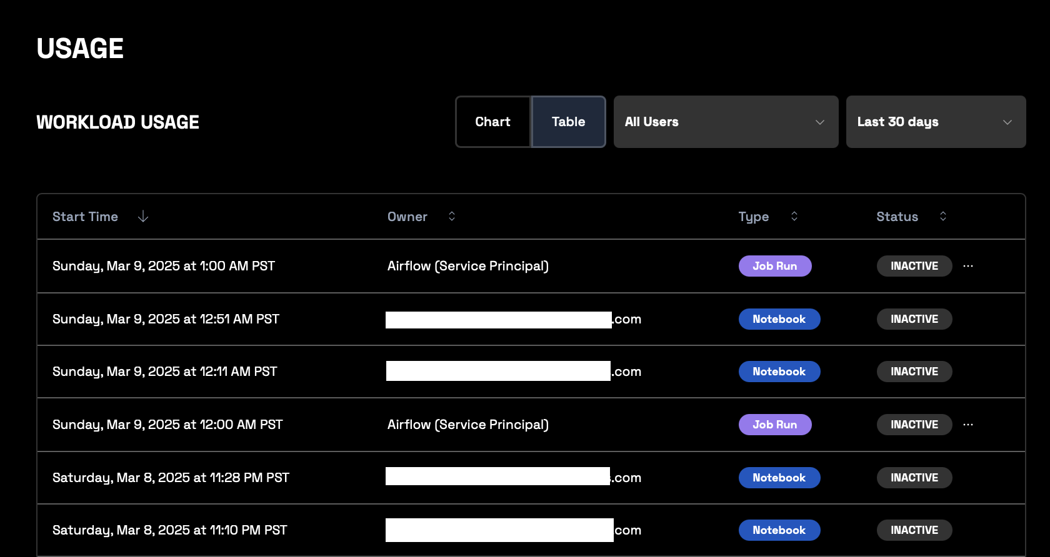Select 'Sunday, Mar 9, 2025 at 12:00 AM PST'
This screenshot has width=1050, height=557.
[167, 425]
